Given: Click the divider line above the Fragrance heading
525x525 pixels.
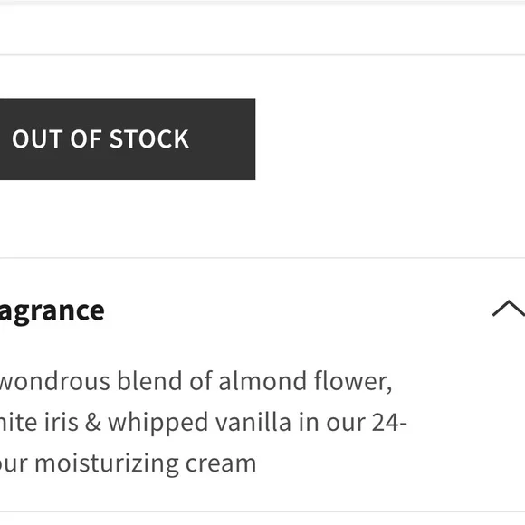Looking at the screenshot, I should tap(262, 258).
